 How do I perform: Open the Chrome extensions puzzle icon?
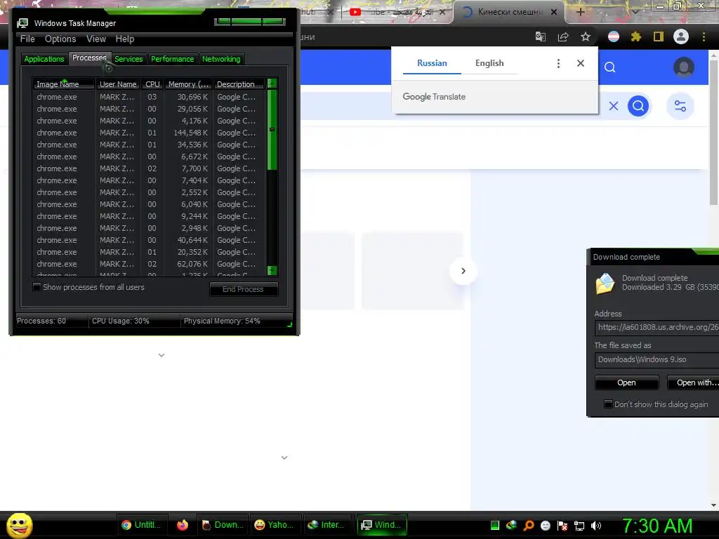pyautogui.click(x=636, y=36)
